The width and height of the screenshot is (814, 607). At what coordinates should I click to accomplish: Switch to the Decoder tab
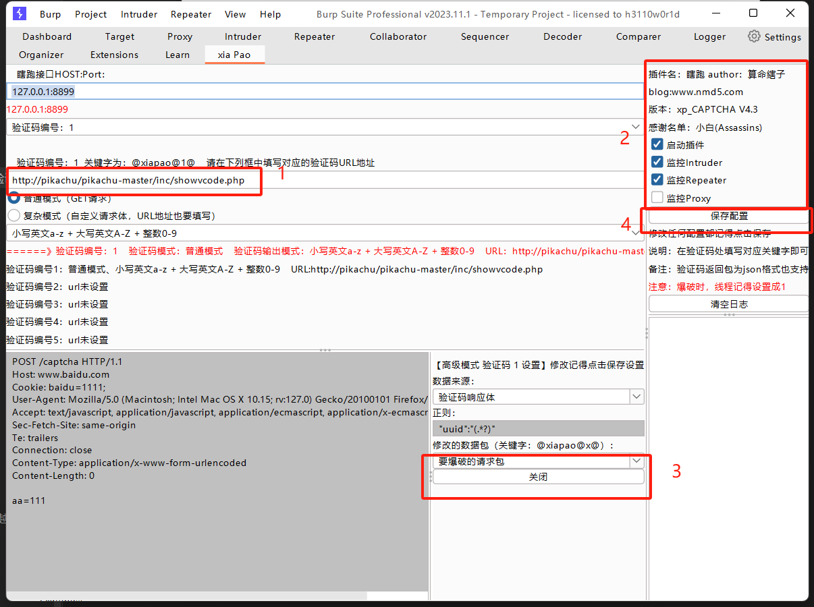click(x=562, y=36)
